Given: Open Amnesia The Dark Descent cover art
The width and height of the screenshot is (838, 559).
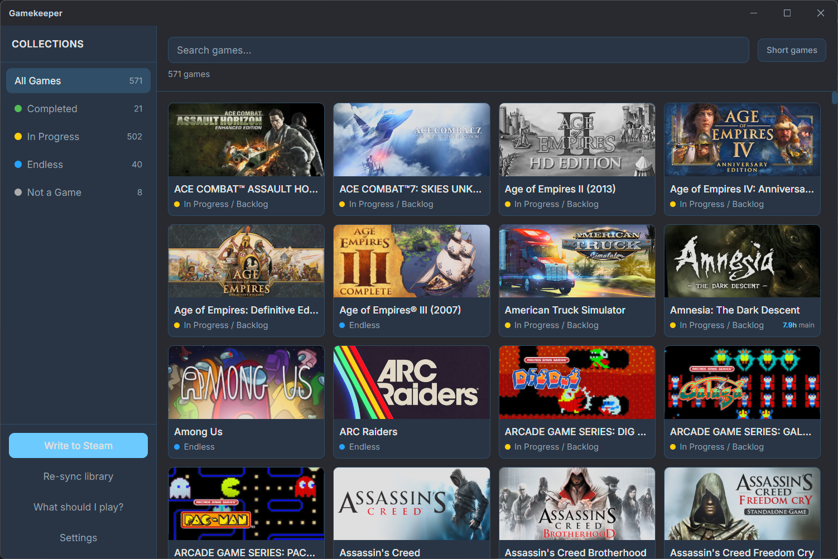Looking at the screenshot, I should 742,261.
